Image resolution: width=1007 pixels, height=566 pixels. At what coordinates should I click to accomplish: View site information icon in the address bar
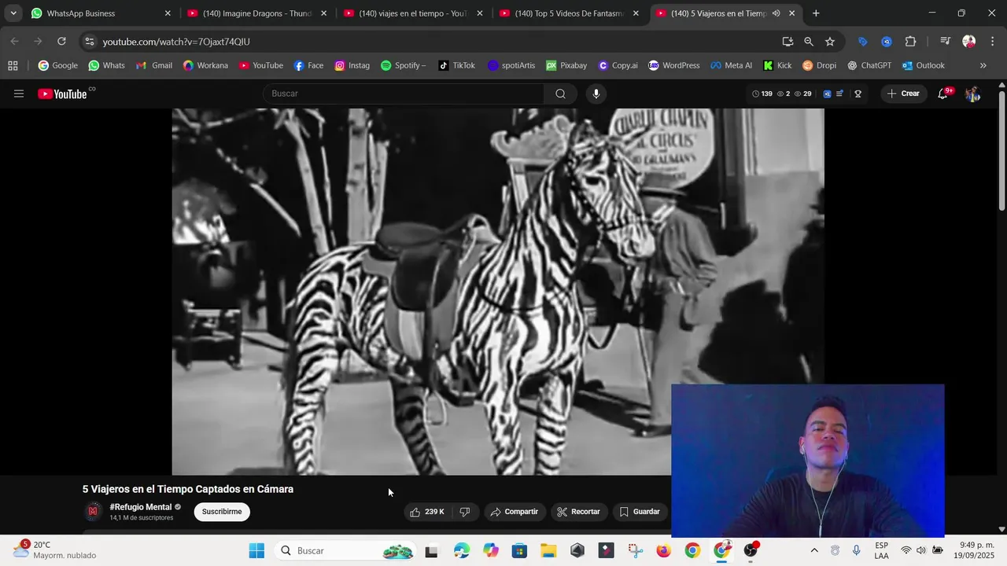tap(89, 42)
